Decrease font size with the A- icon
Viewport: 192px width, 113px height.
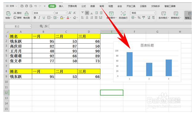[75, 13]
